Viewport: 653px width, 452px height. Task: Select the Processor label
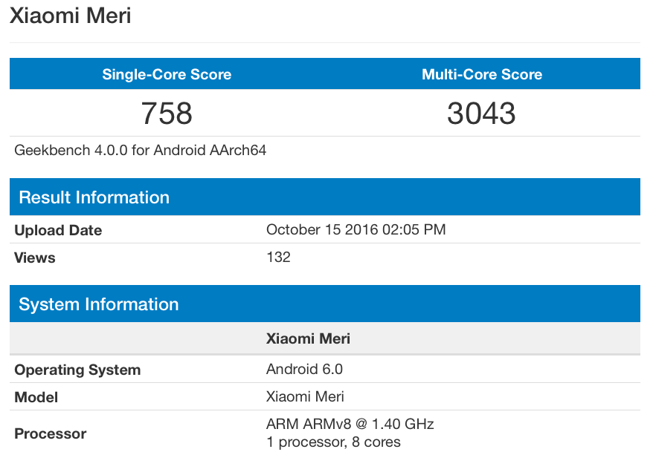51,433
